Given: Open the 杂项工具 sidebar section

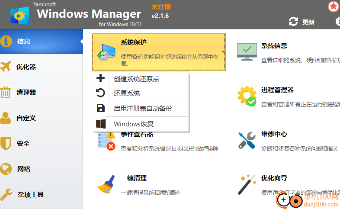Looking at the screenshot, I should pos(42,194).
